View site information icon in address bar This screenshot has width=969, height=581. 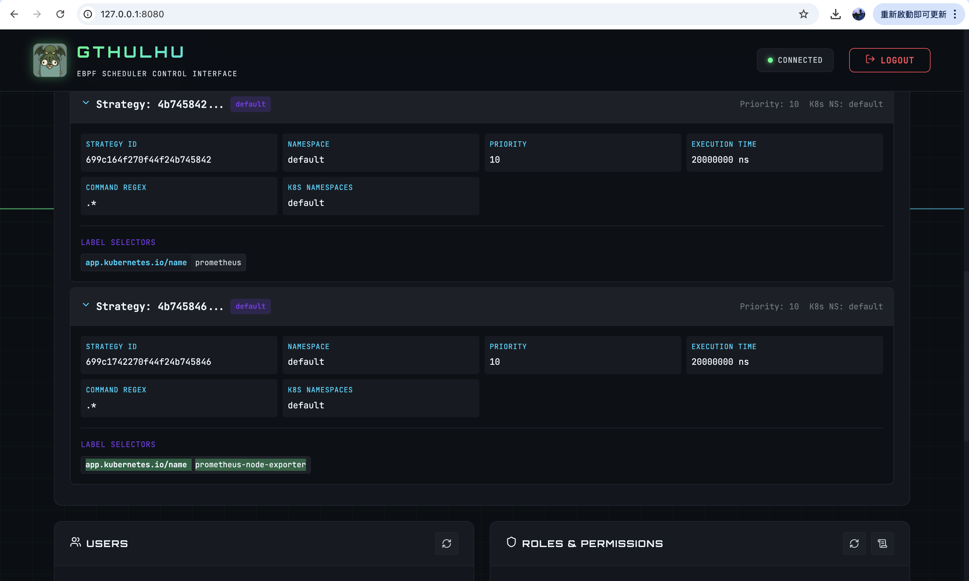[88, 14]
